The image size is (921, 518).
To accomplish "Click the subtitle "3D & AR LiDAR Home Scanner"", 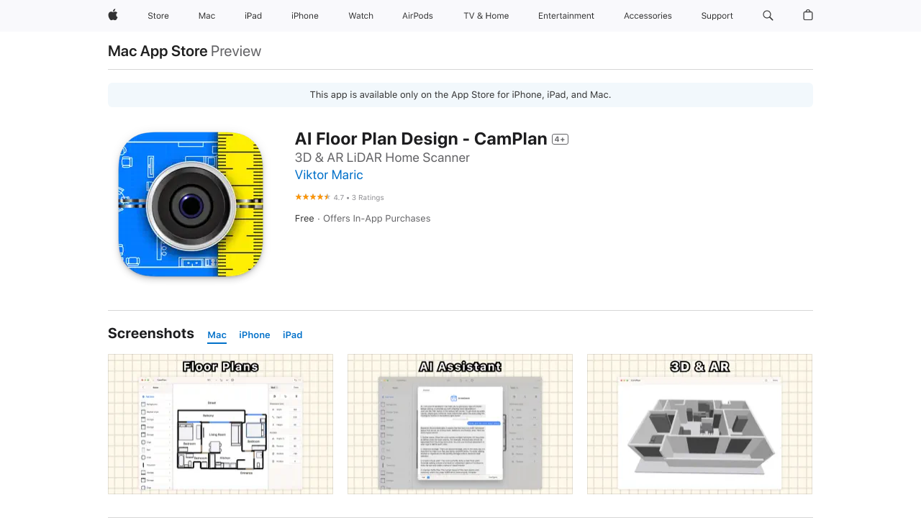I will [x=382, y=158].
